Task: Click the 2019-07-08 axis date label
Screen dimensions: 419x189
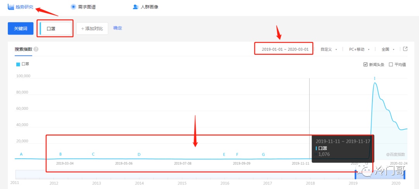Action: click(x=183, y=163)
